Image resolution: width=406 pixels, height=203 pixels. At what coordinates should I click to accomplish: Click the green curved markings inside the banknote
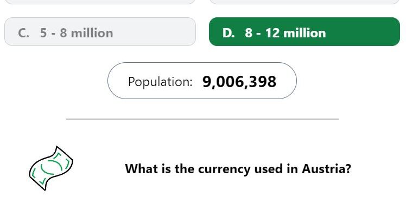[51, 168]
